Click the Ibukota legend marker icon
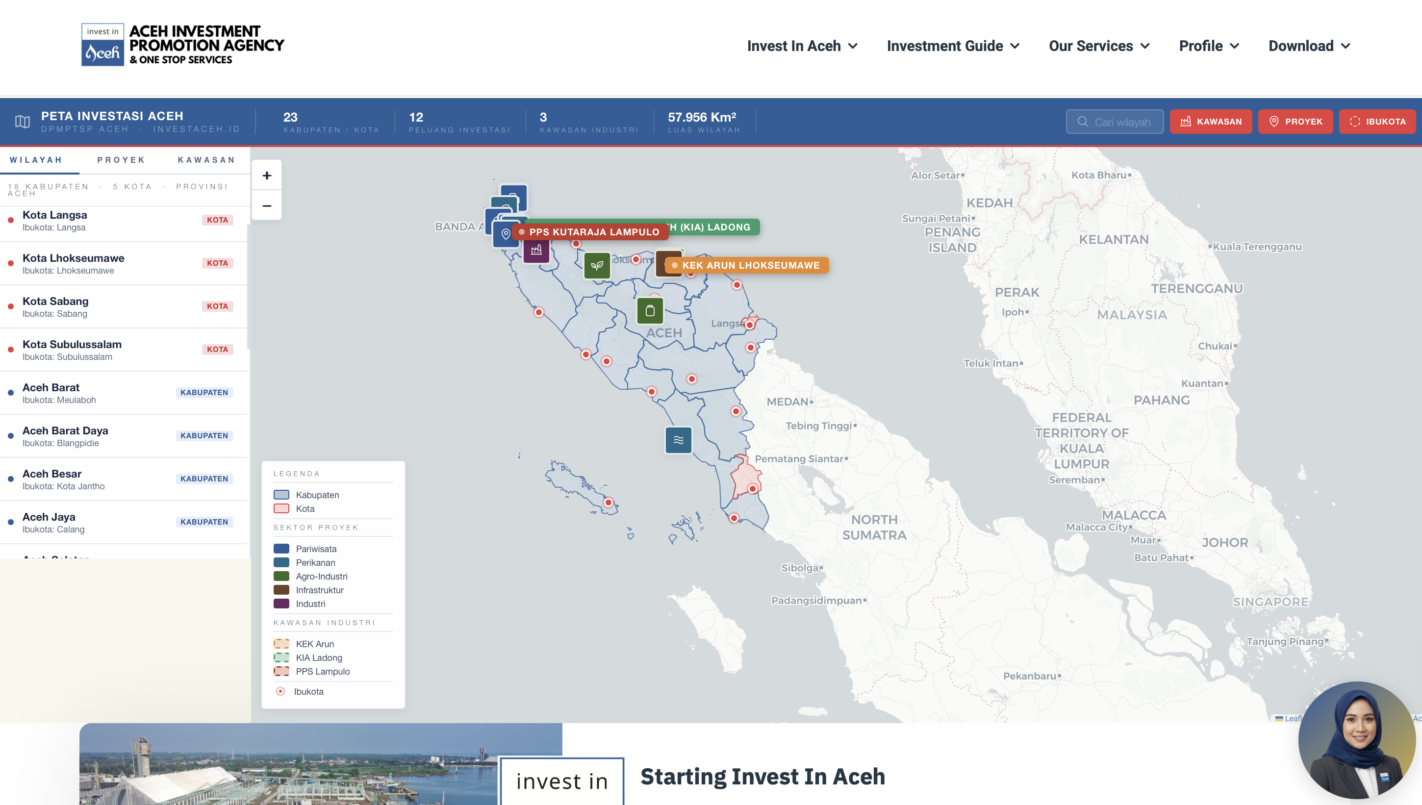The height and width of the screenshot is (805, 1422). tap(280, 691)
